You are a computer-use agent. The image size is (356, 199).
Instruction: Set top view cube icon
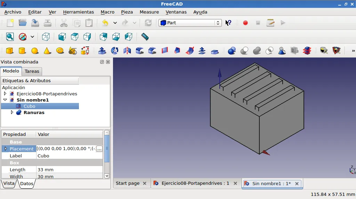74,37
